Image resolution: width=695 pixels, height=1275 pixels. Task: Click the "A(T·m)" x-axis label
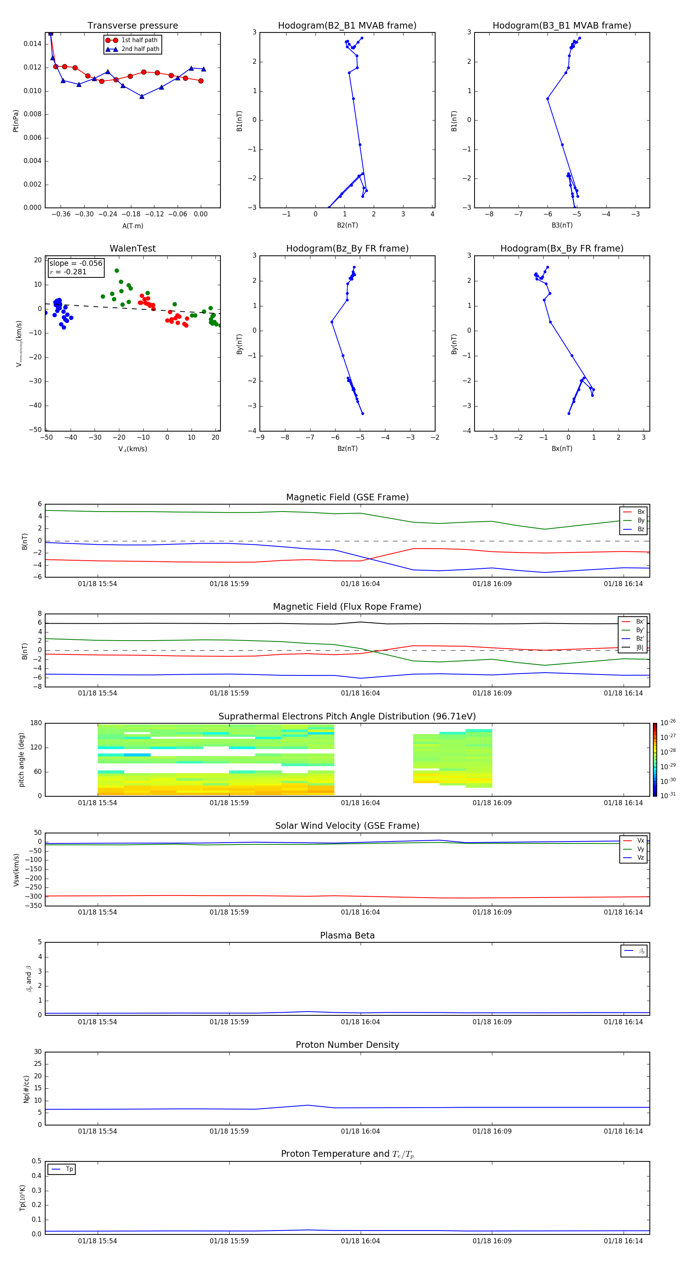132,226
